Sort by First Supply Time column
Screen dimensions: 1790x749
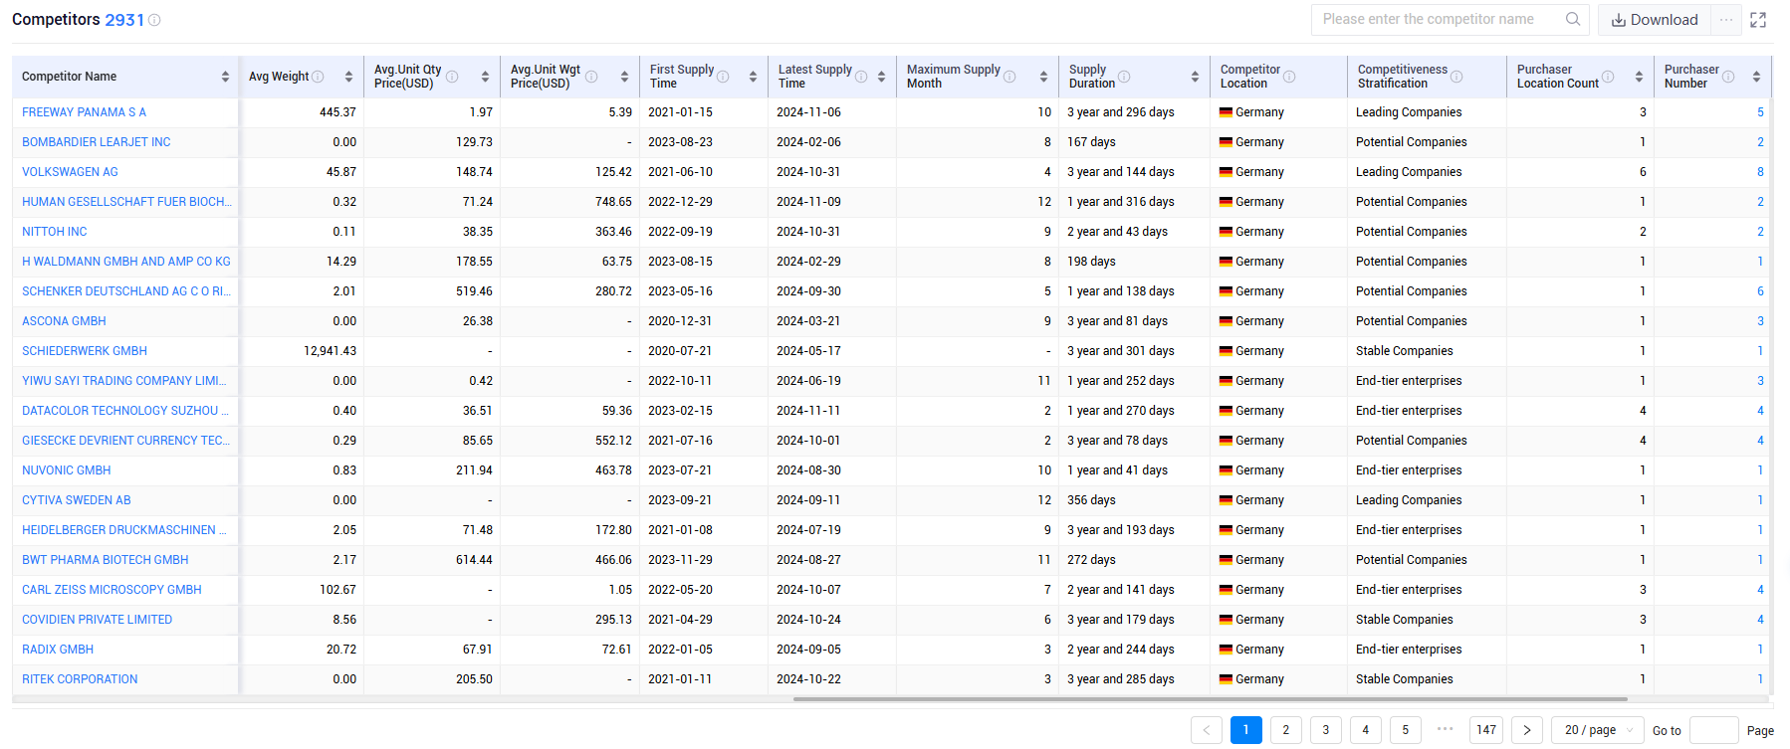[753, 77]
